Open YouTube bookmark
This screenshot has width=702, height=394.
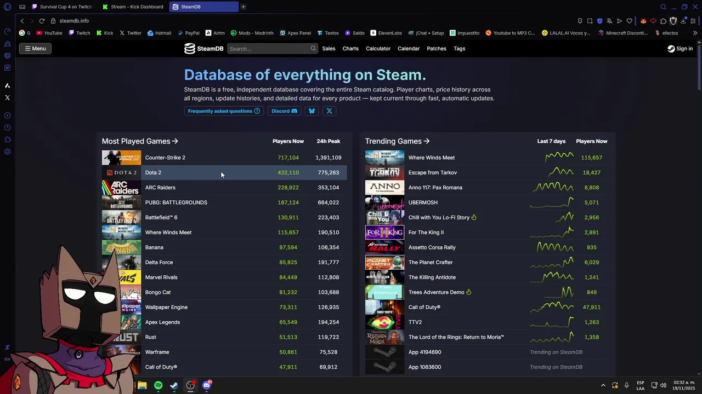(49, 33)
